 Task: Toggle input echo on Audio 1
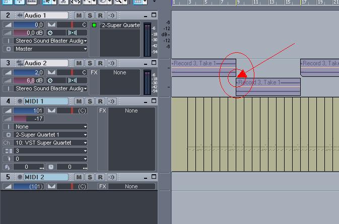111,16
